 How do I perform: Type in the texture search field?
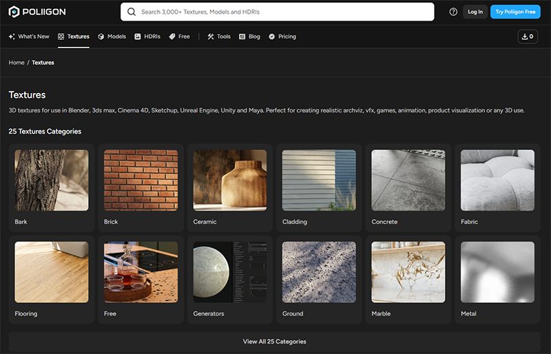(x=282, y=12)
